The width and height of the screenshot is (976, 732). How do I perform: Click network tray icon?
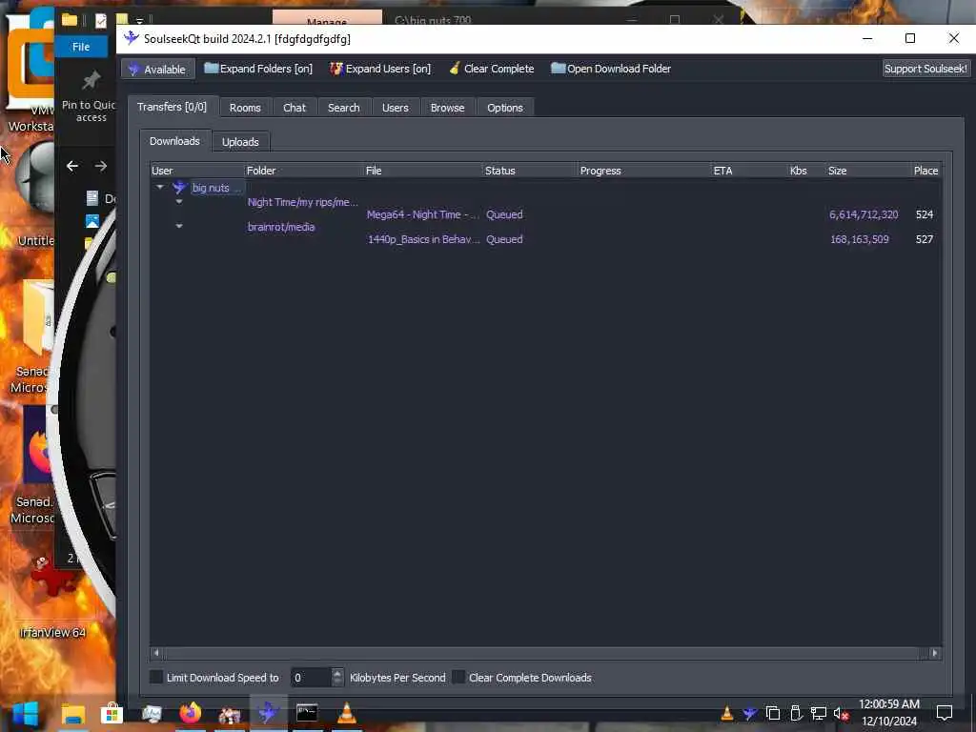tap(819, 713)
